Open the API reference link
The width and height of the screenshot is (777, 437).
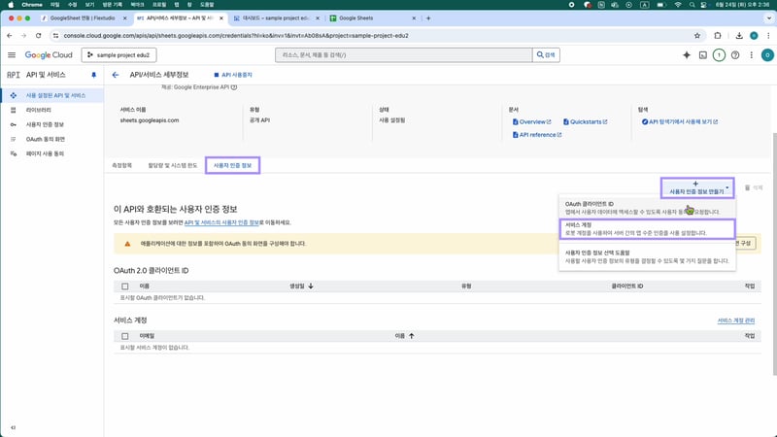click(537, 135)
